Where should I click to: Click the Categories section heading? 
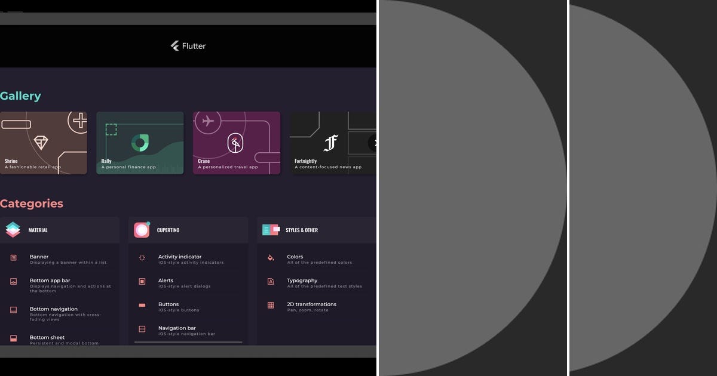pyautogui.click(x=32, y=204)
